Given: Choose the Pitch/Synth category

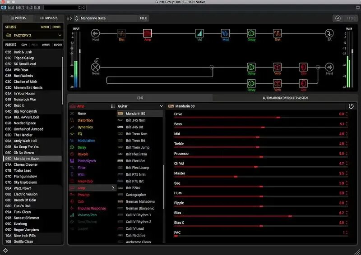Looking at the screenshot, I should pyautogui.click(x=87, y=161).
